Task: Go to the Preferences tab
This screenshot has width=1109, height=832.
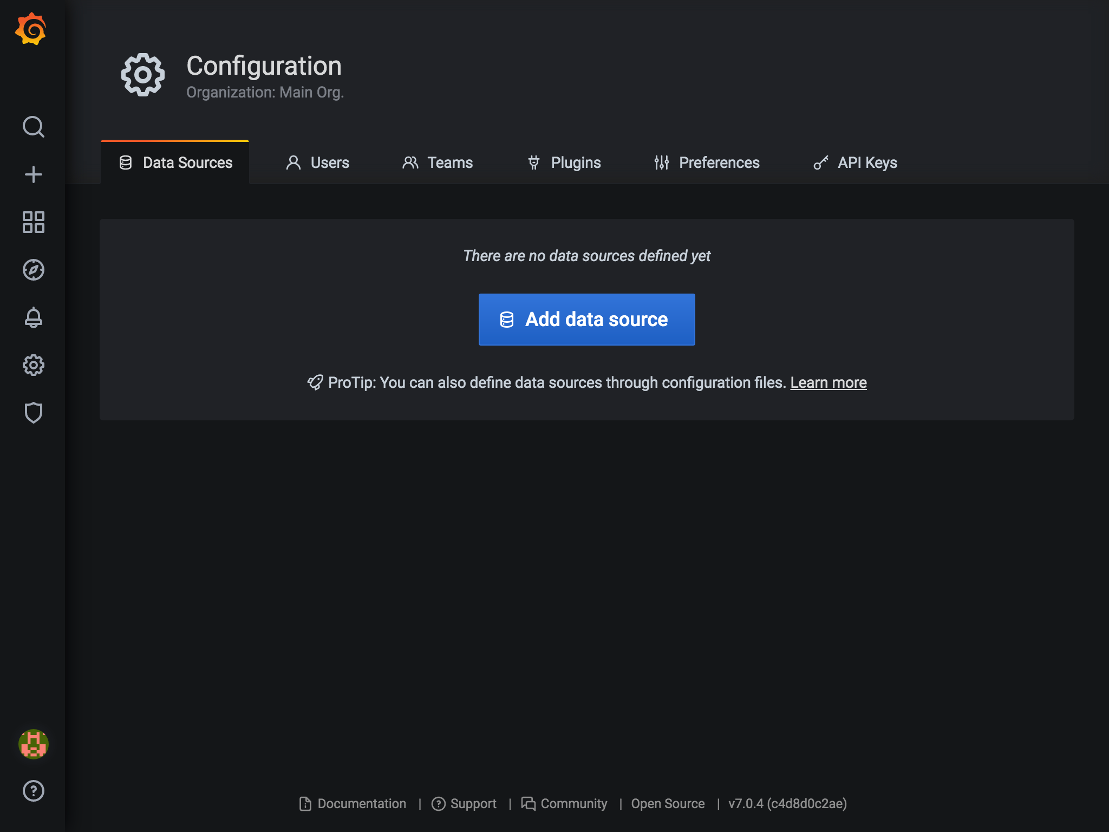Action: click(x=707, y=162)
